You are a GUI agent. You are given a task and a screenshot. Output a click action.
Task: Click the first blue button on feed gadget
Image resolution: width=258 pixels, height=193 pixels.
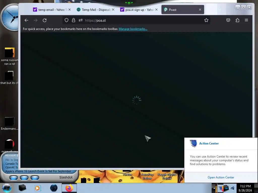14,178
